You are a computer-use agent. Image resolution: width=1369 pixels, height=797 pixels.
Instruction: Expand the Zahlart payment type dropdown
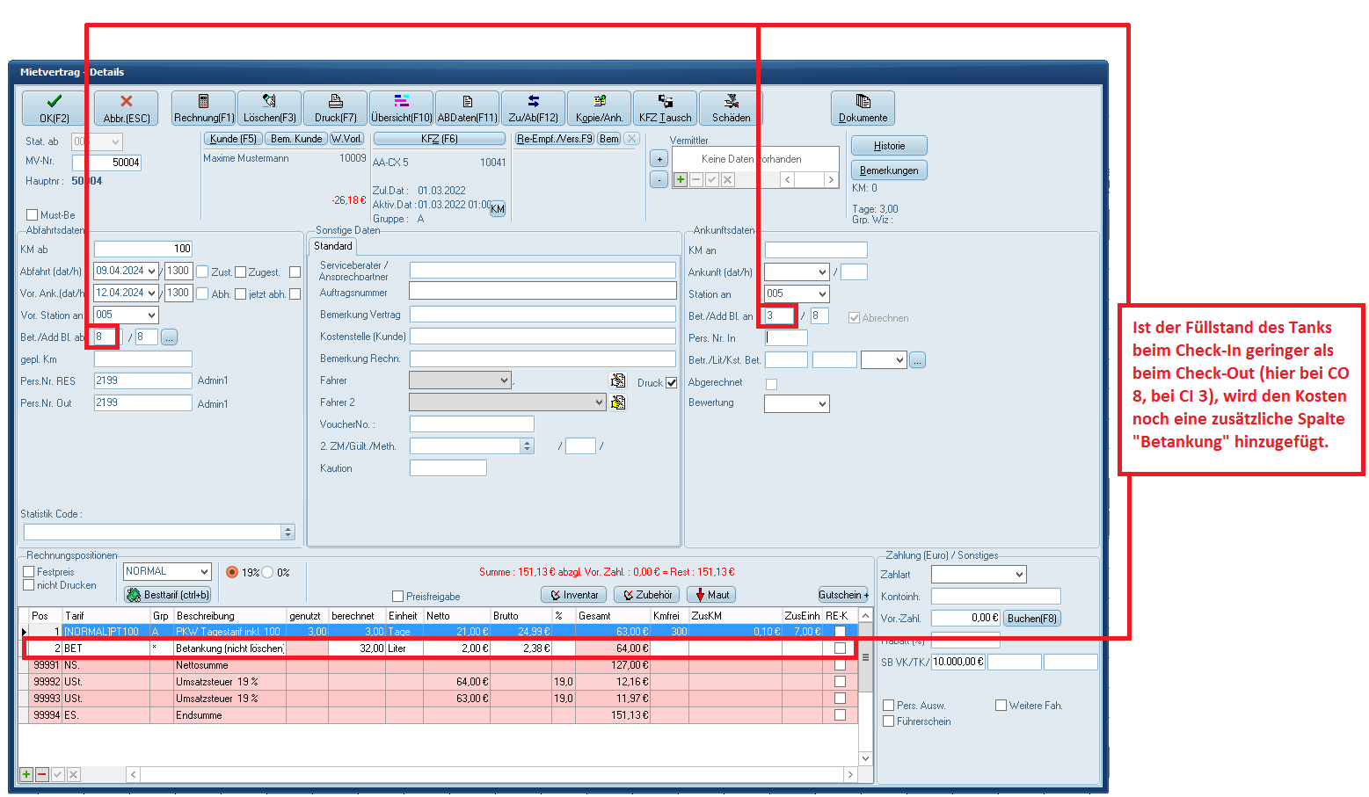(1019, 575)
